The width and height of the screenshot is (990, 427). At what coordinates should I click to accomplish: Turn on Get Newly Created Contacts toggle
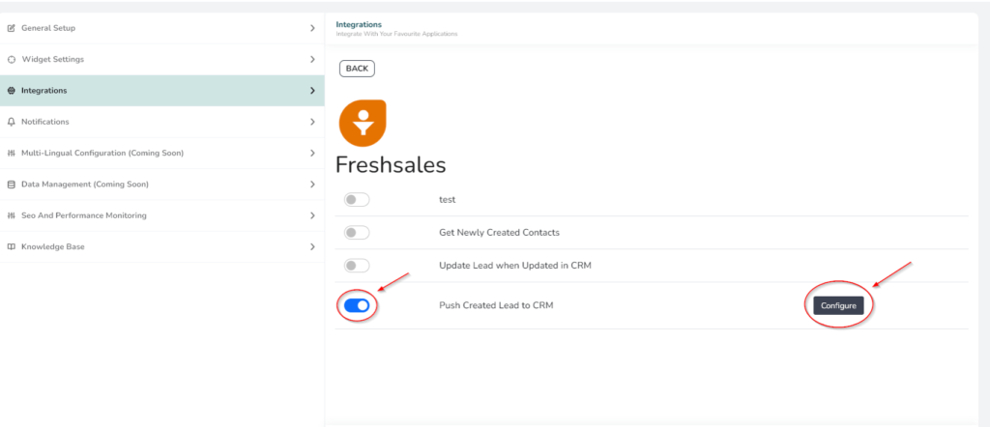[357, 233]
